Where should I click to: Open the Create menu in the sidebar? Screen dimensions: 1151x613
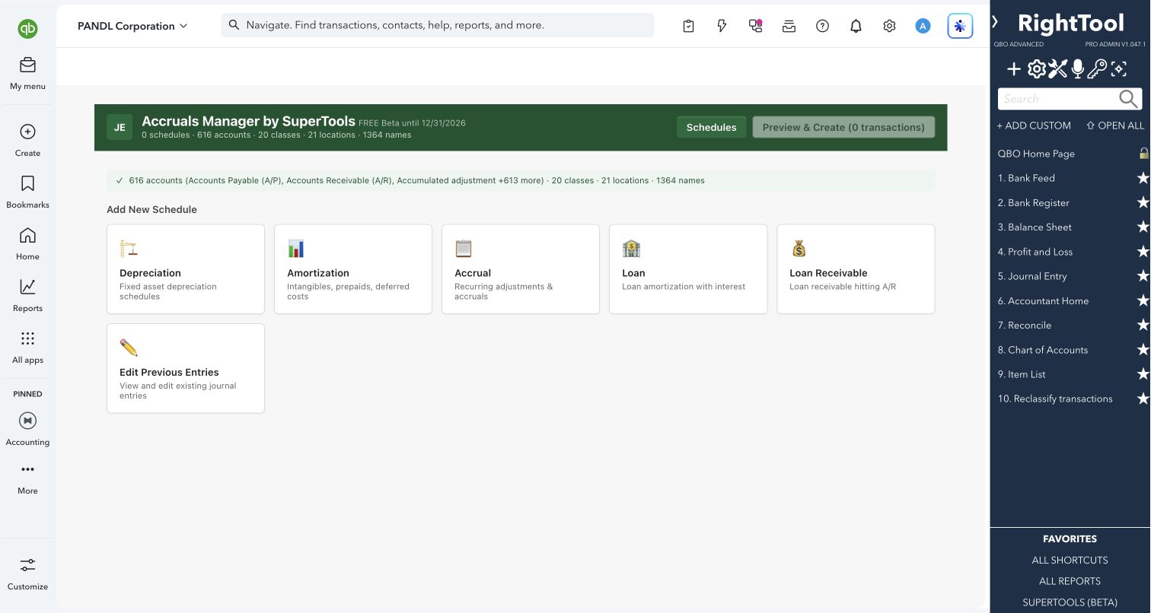point(27,141)
